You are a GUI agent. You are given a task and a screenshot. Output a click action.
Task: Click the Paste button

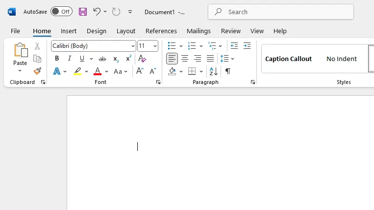pyautogui.click(x=20, y=53)
